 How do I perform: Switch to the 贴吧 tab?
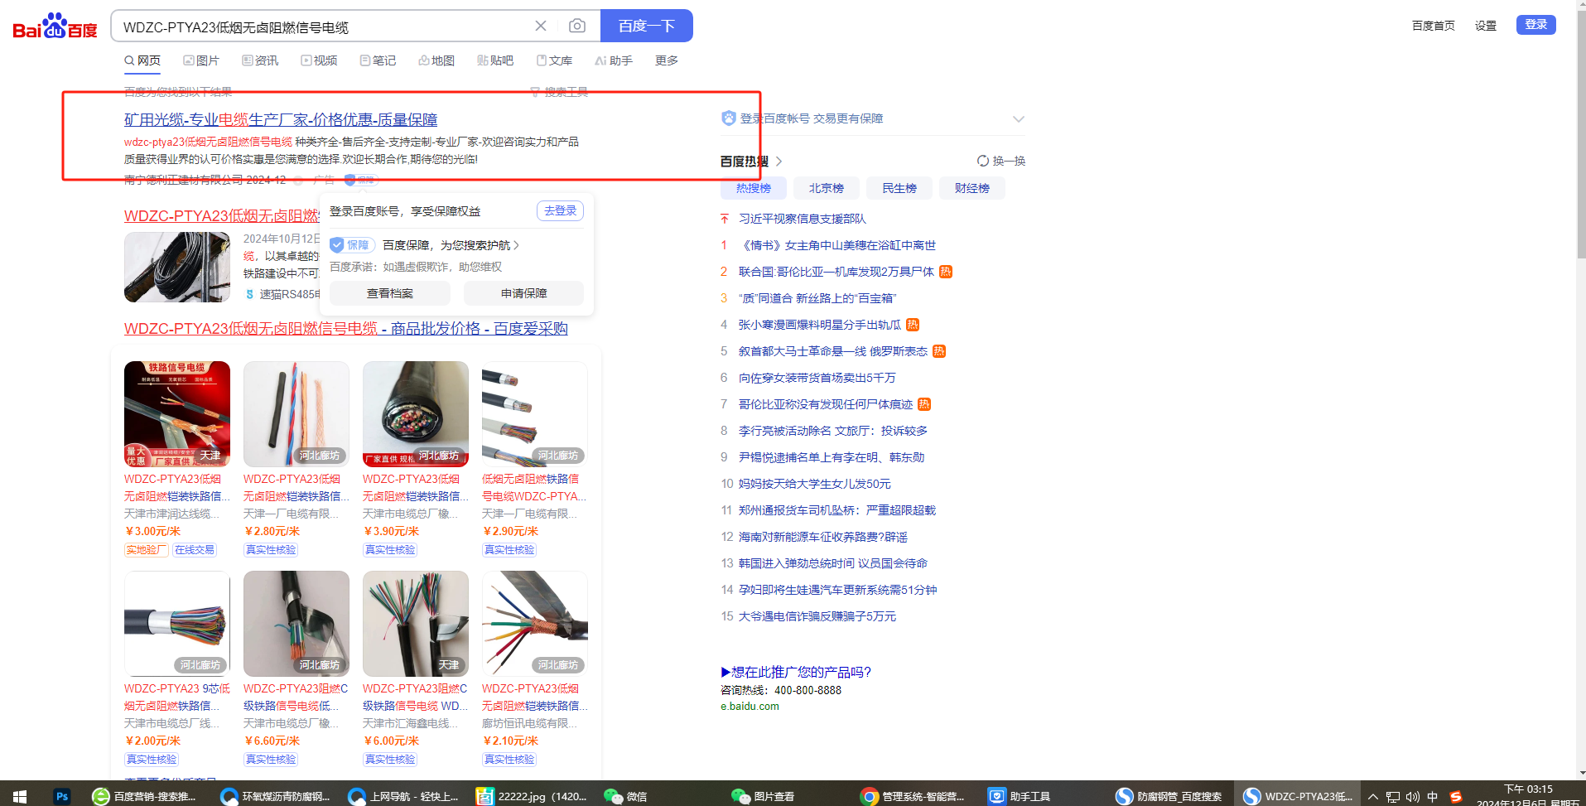tap(495, 60)
